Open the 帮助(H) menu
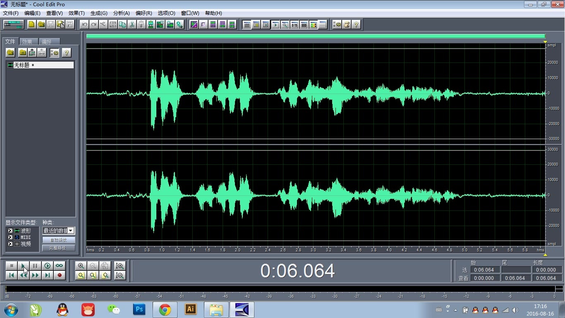The height and width of the screenshot is (318, 565). point(213,13)
